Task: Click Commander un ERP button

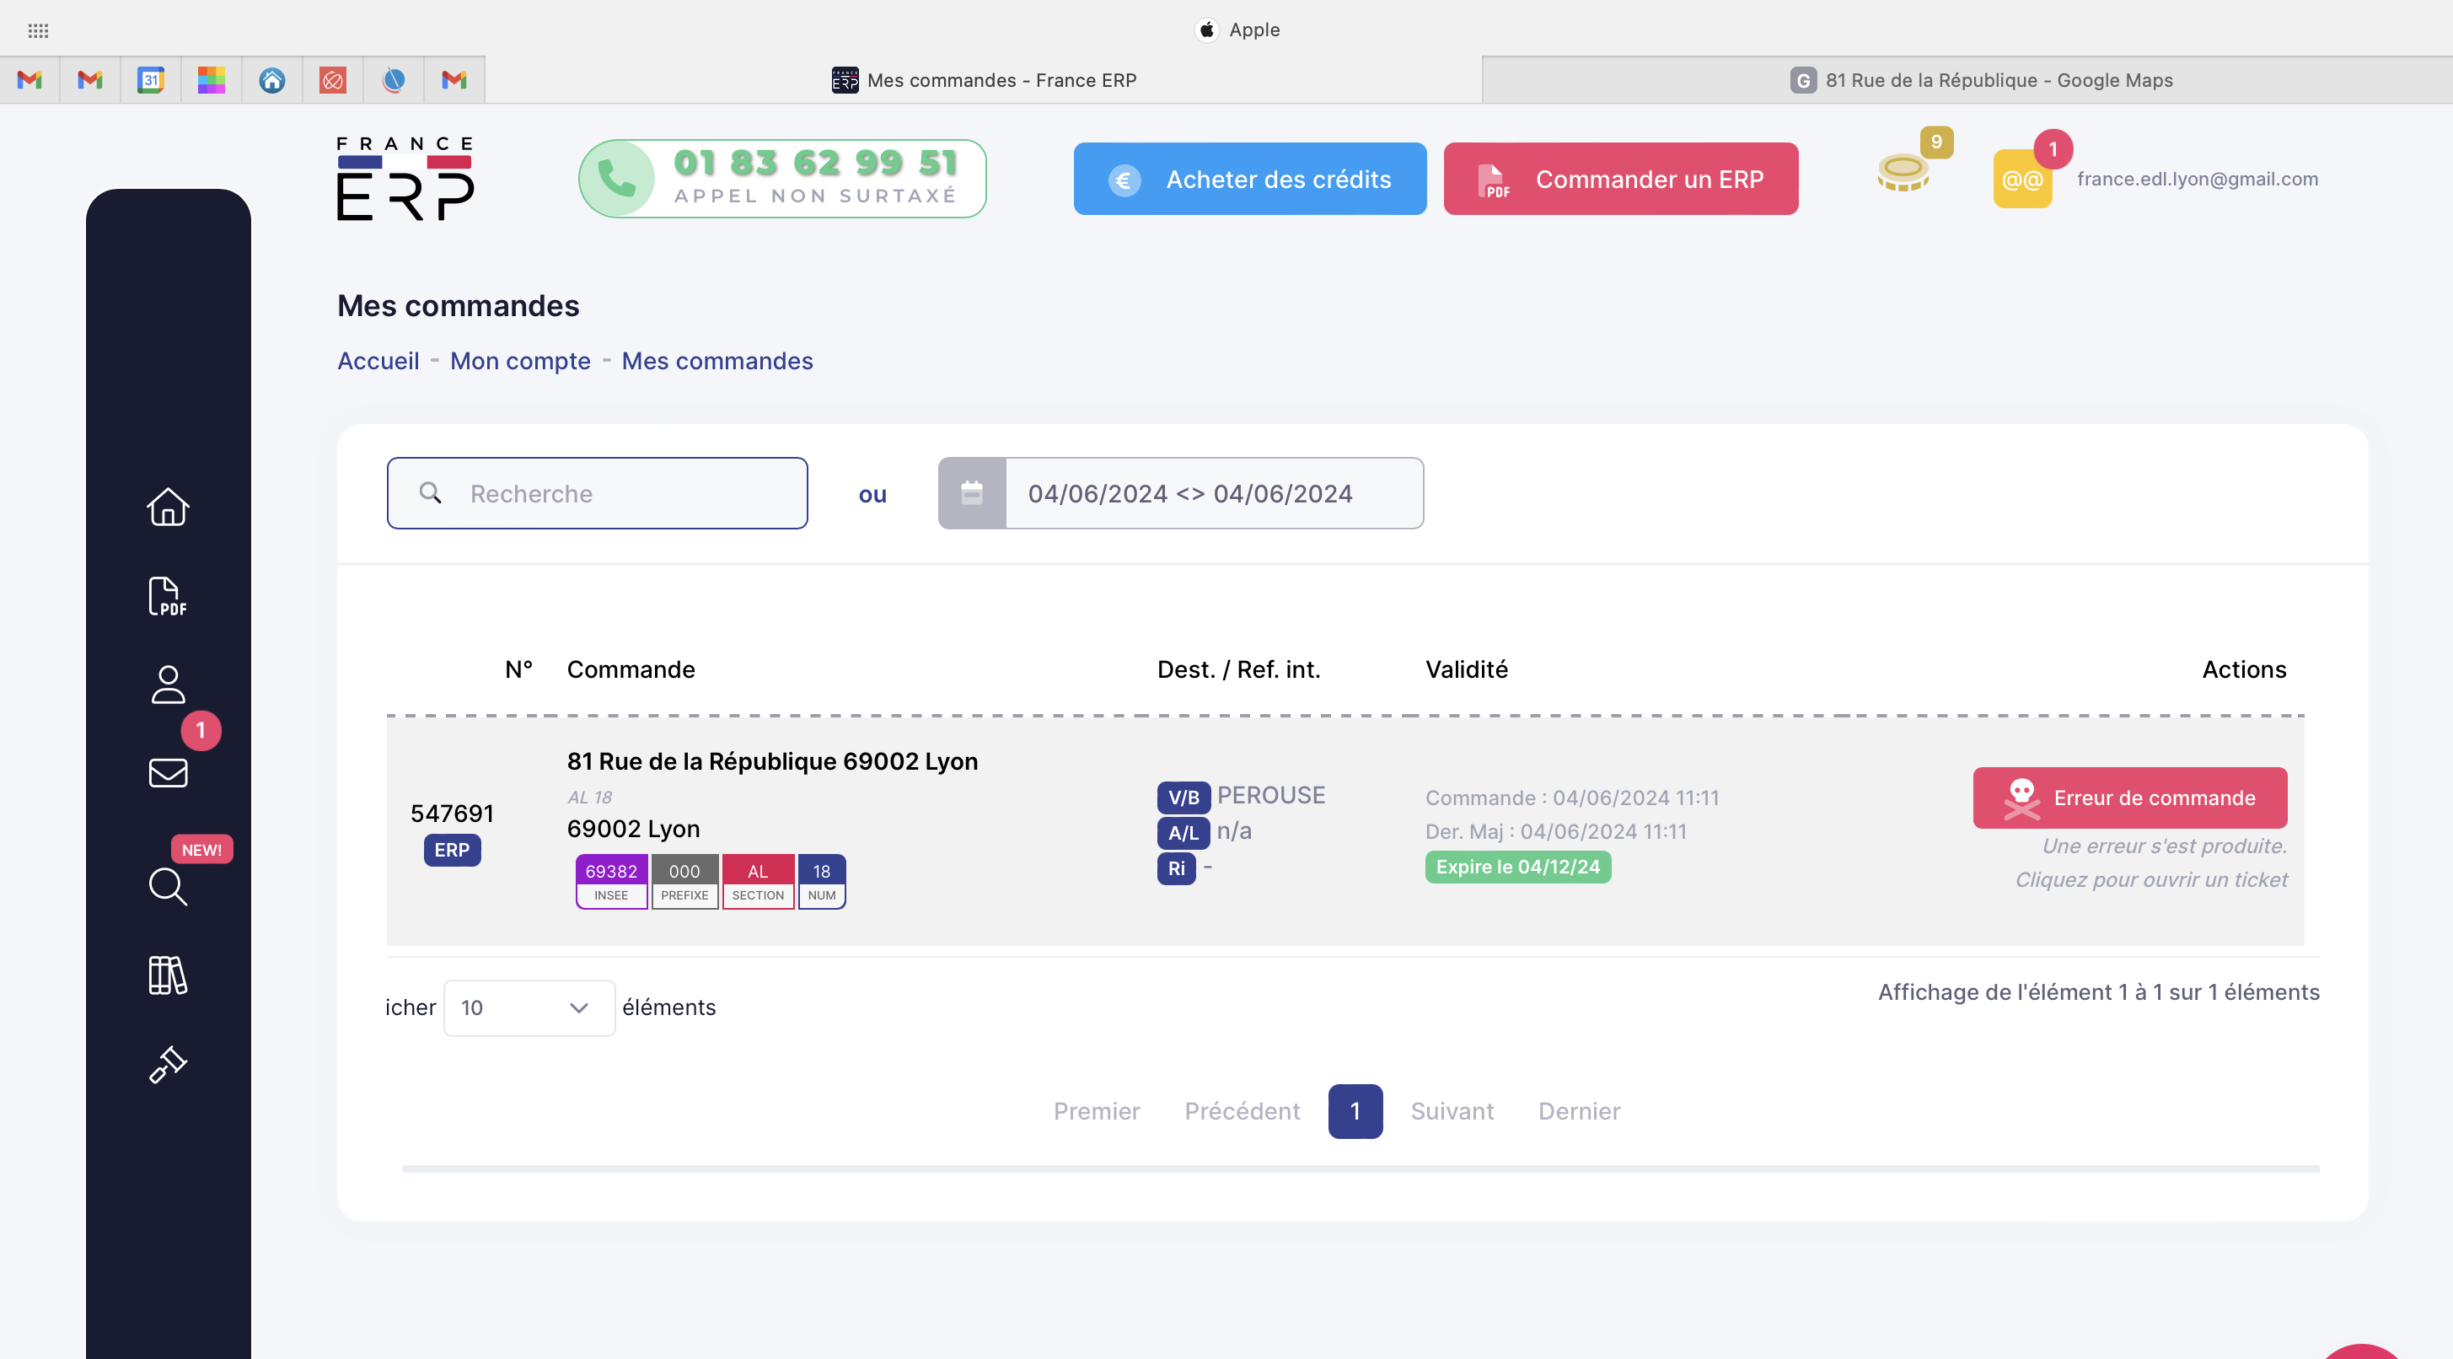Action: (x=1621, y=178)
